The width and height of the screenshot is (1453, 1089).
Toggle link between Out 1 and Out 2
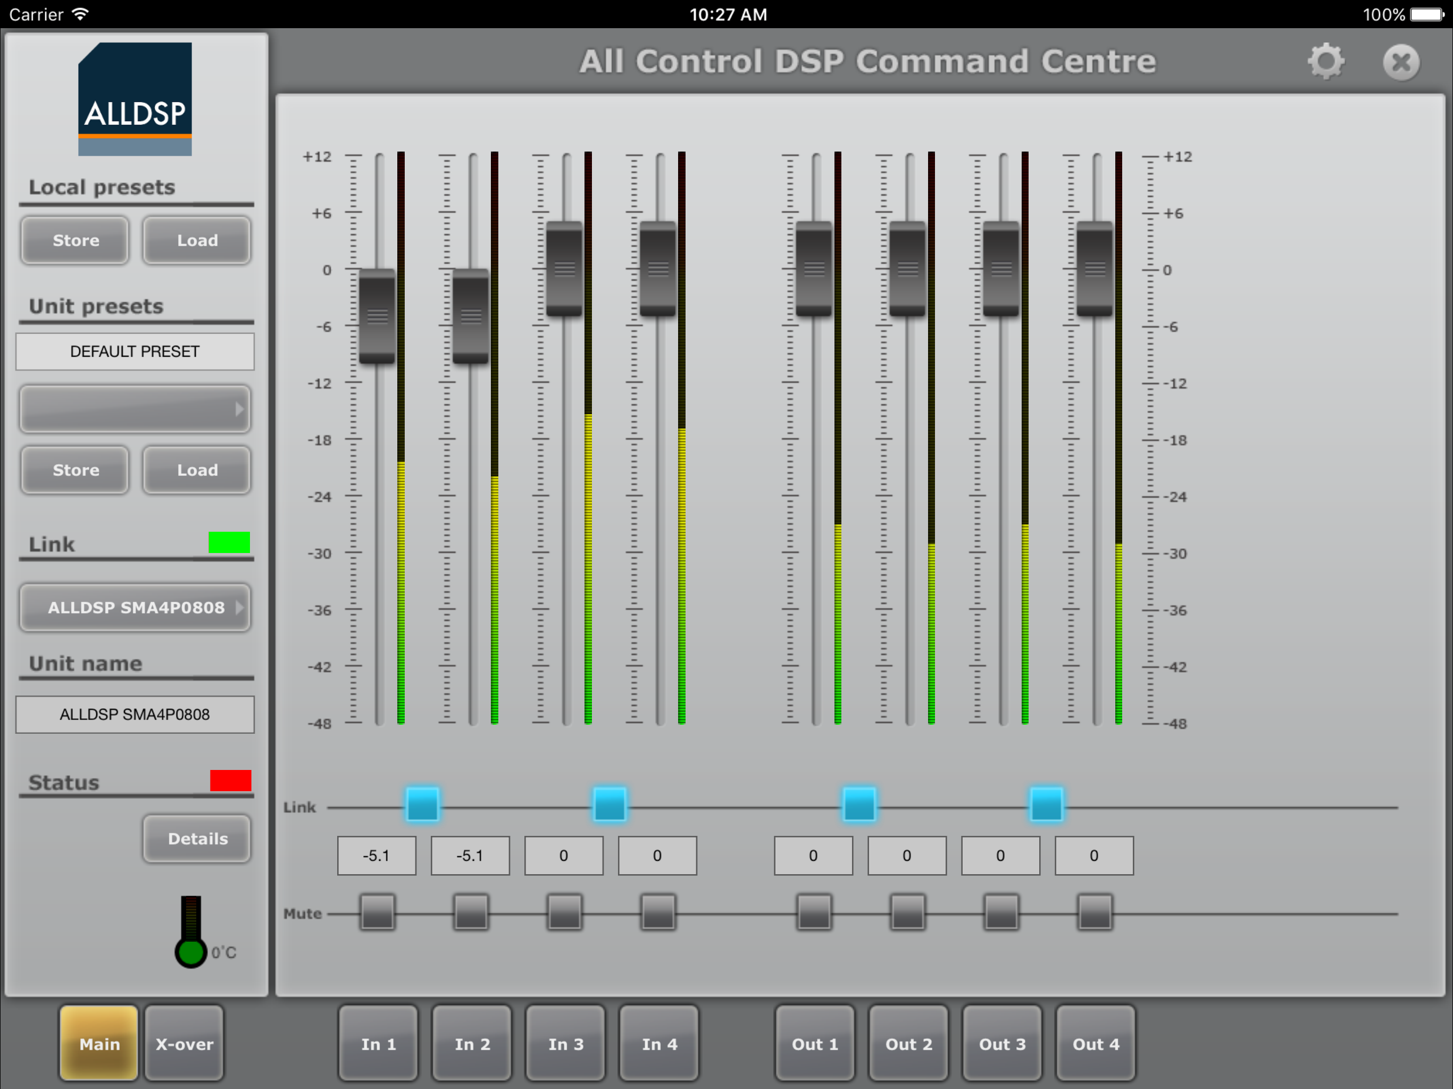pos(858,805)
